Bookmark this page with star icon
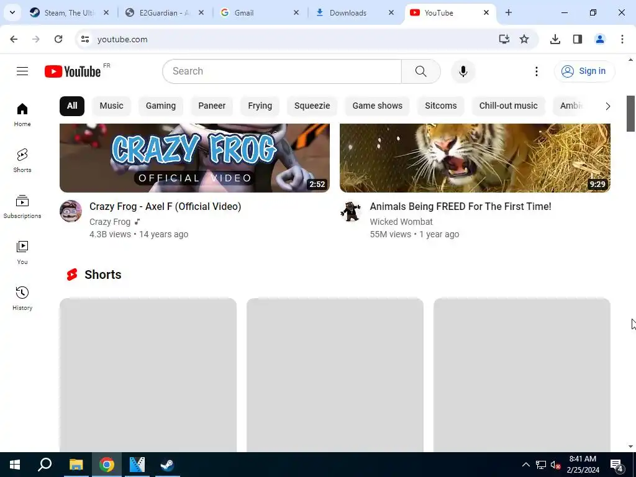The height and width of the screenshot is (477, 636). coord(524,39)
